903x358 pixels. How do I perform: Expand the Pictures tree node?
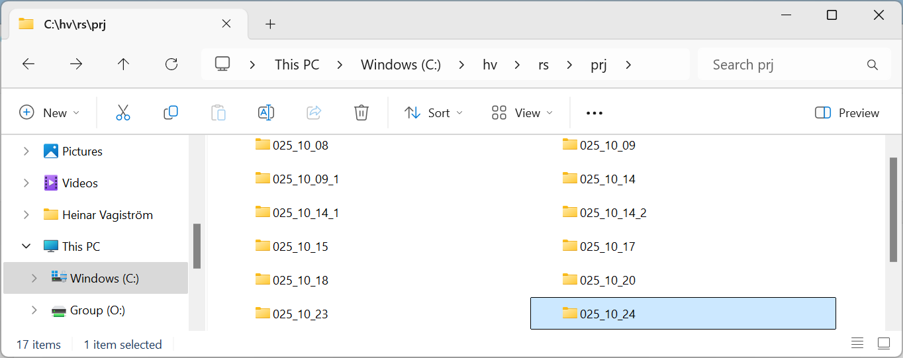(x=26, y=152)
